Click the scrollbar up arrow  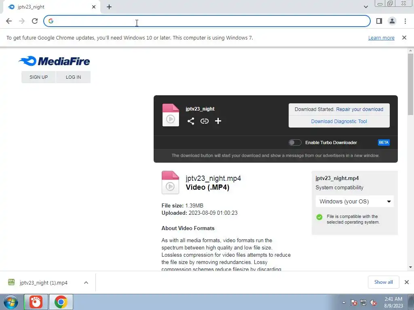(410, 51)
